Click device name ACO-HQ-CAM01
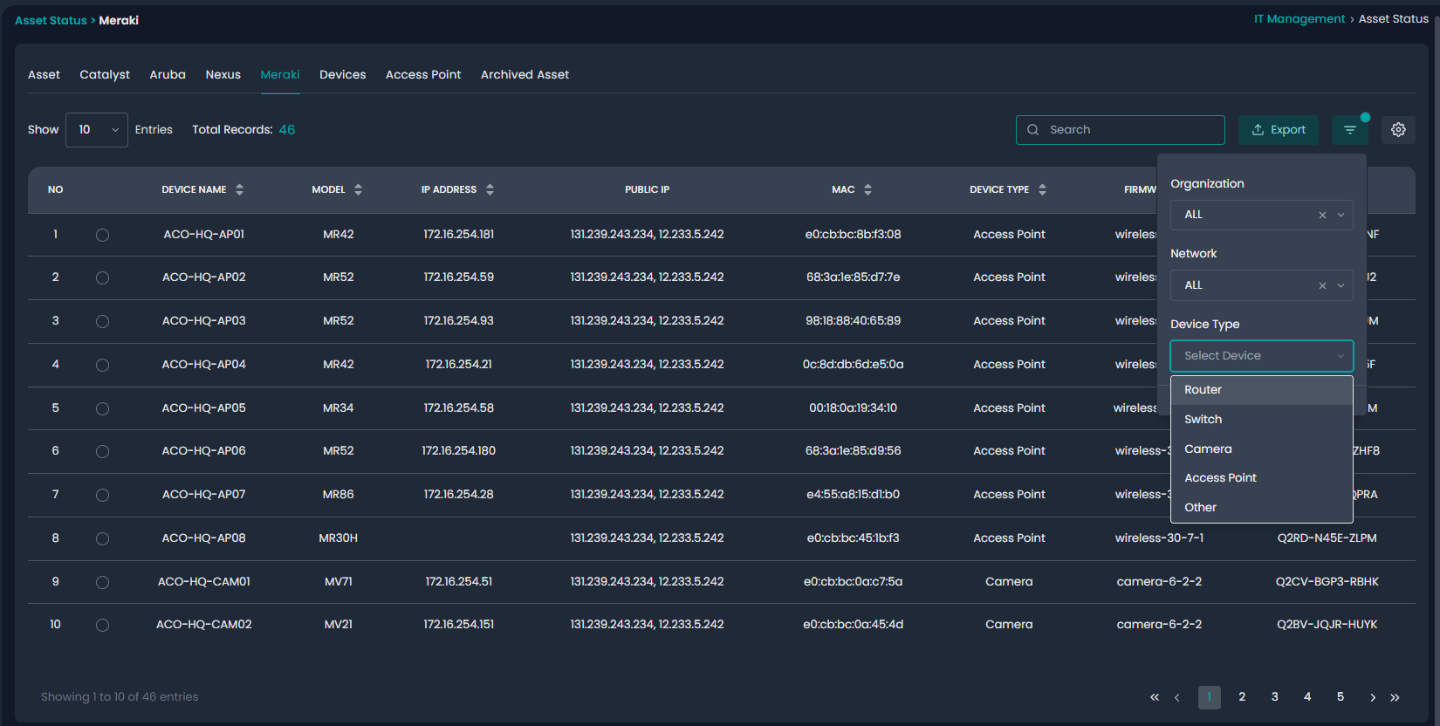 [204, 582]
